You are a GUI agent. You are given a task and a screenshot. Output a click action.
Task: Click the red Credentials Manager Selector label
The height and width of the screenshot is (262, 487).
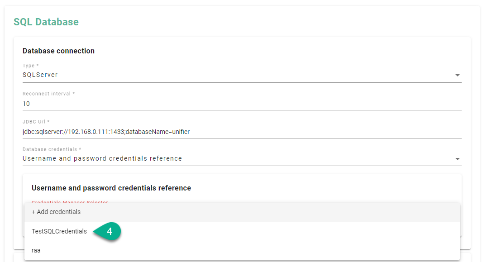(x=70, y=202)
